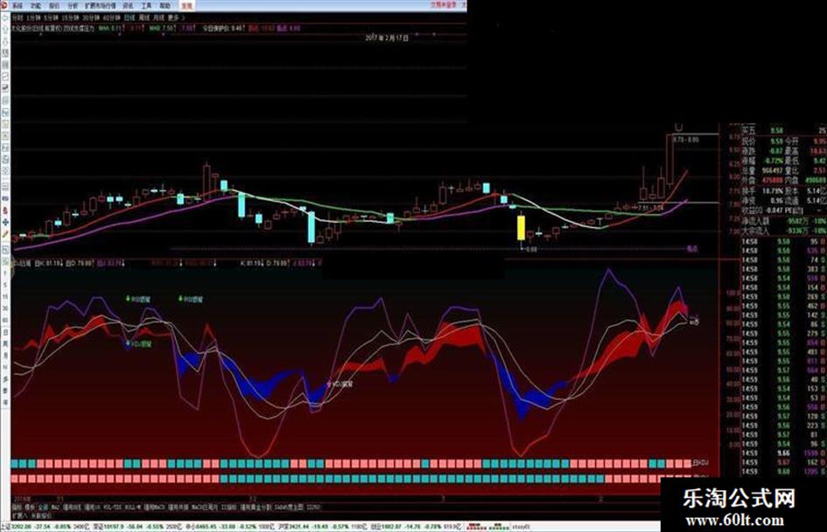Open the 帮助 menu
This screenshot has width=827, height=532.
pos(165,6)
